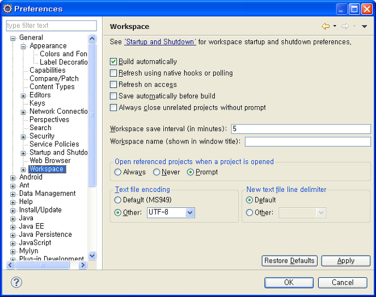Expand the Help tree node
This screenshot has width=376, height=297.
point(13,202)
